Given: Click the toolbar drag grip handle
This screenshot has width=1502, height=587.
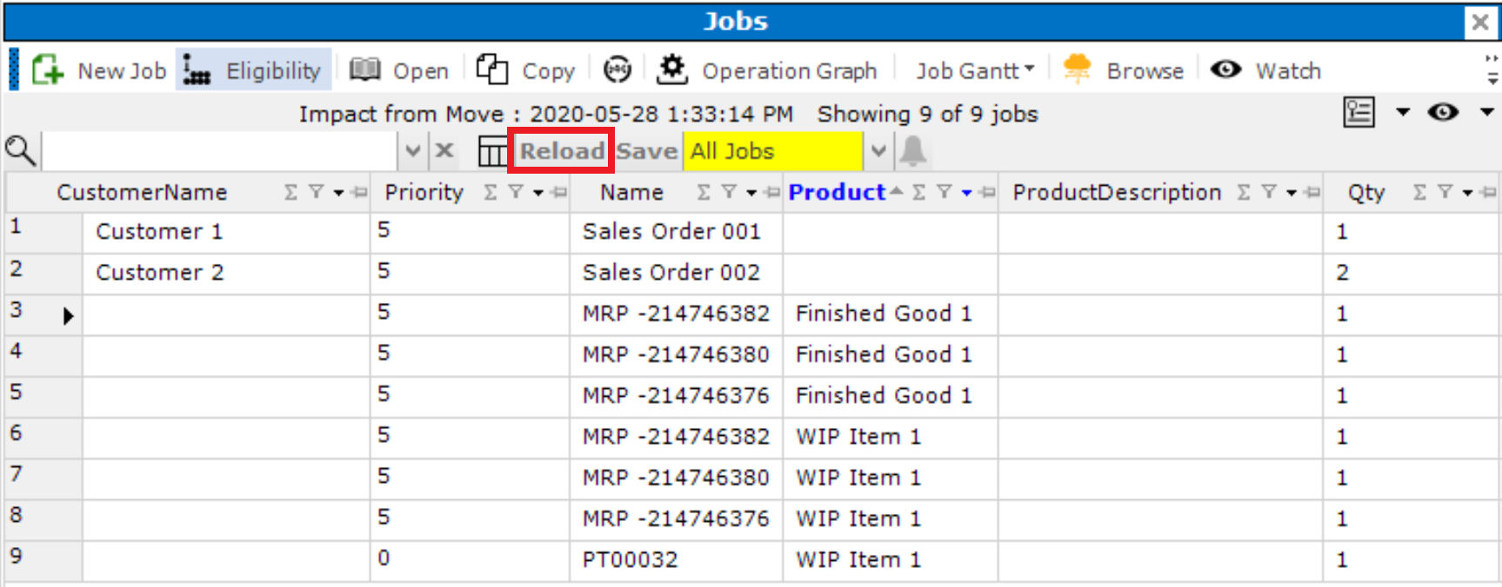Looking at the screenshot, I should pos(13,69).
